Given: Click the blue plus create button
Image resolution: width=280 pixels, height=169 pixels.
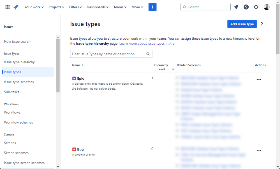Looking at the screenshot, I should tap(152, 7).
